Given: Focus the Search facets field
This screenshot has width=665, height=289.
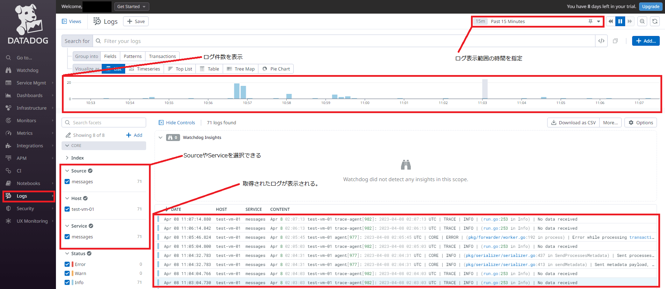Looking at the screenshot, I should tap(104, 123).
